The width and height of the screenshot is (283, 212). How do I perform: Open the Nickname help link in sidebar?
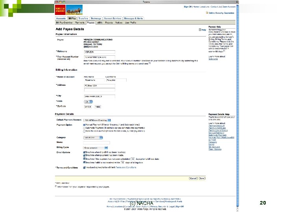point(213,59)
